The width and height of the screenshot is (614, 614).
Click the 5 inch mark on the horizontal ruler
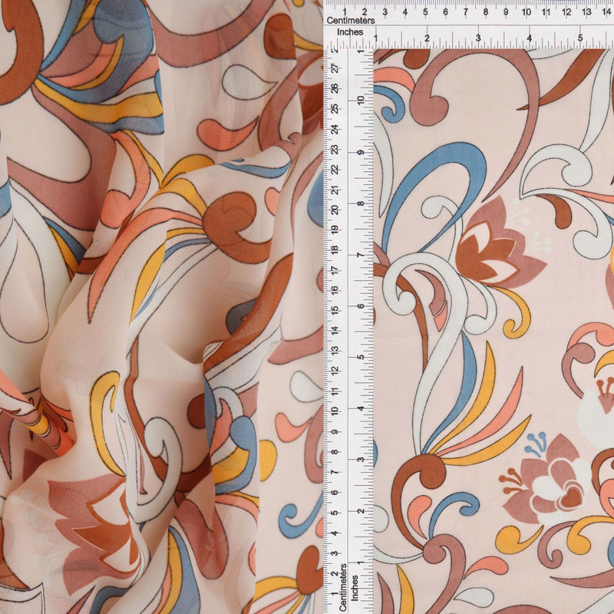[x=580, y=38]
